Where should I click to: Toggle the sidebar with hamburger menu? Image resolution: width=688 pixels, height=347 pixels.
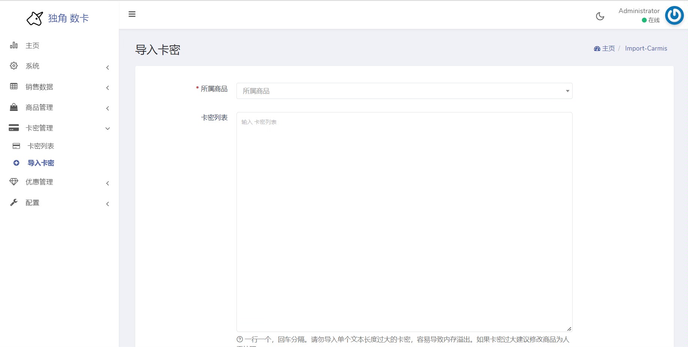click(x=132, y=14)
